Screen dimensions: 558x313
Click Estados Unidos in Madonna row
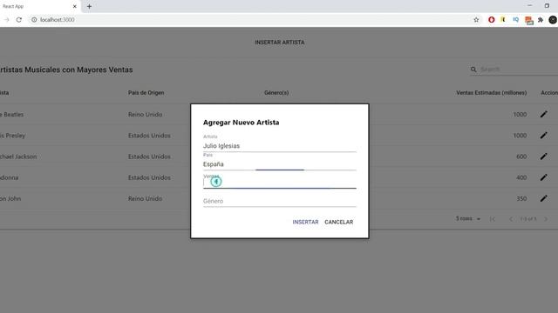pyautogui.click(x=149, y=177)
